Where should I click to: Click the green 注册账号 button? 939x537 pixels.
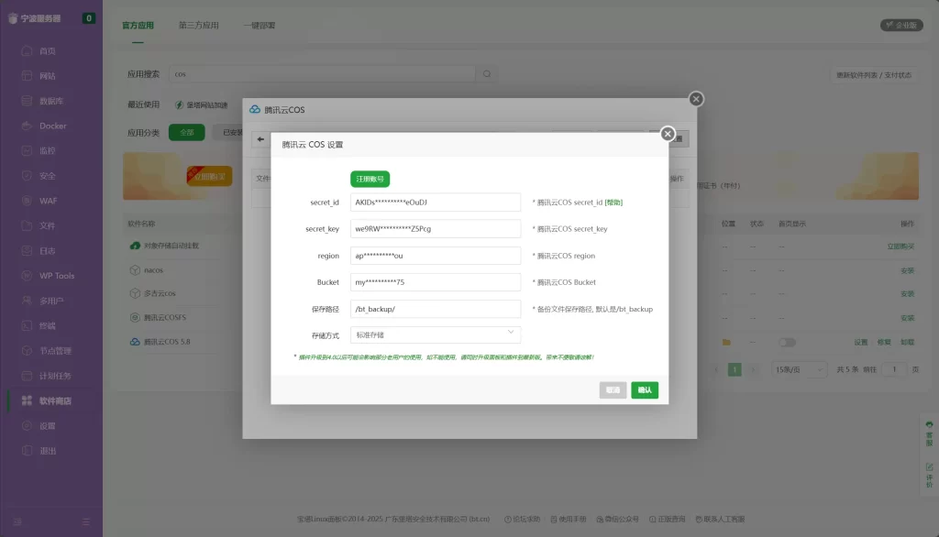(370, 179)
